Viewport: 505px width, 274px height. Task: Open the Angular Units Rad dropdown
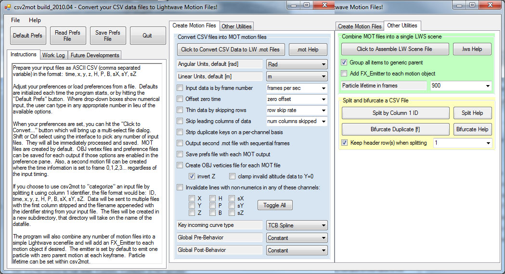tap(297, 64)
